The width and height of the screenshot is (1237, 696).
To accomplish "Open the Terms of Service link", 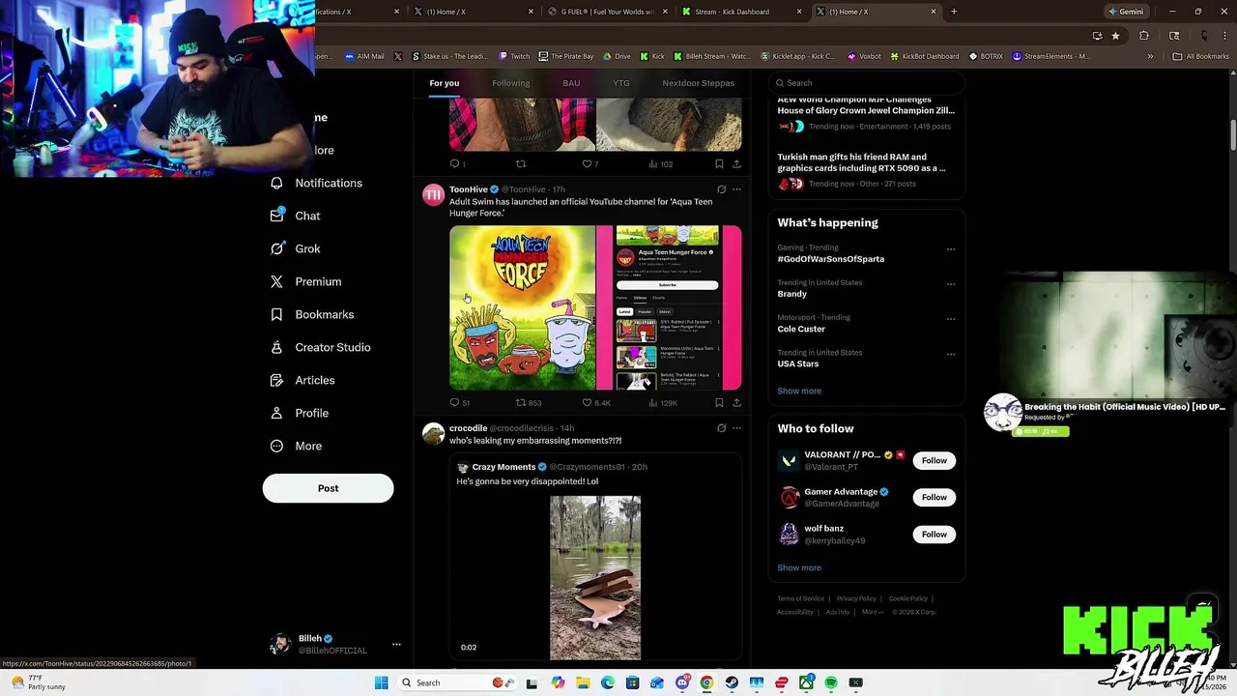I will (x=801, y=598).
